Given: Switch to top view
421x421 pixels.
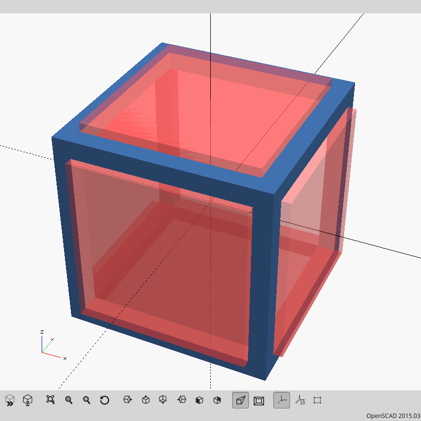Looking at the screenshot, I should coord(146,400).
